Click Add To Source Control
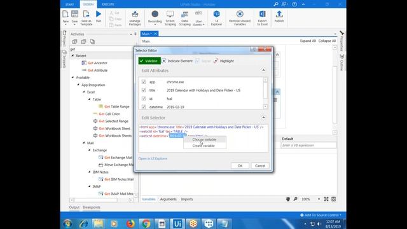 [x=321, y=215]
